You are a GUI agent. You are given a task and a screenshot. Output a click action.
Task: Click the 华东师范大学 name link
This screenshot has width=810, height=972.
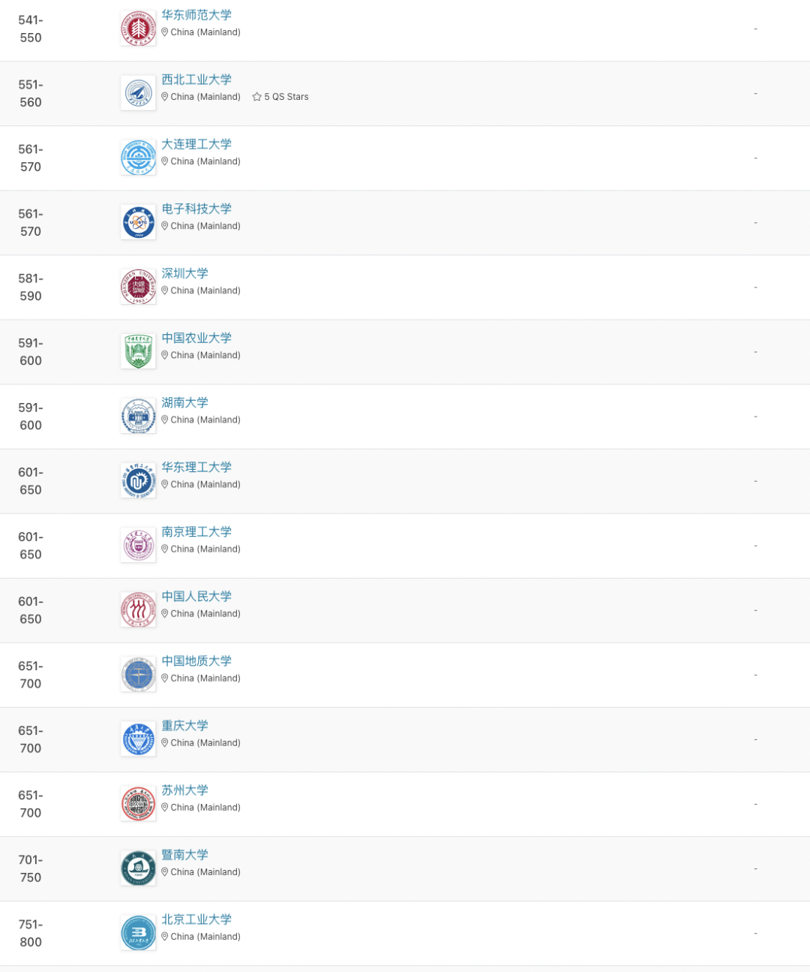click(196, 15)
